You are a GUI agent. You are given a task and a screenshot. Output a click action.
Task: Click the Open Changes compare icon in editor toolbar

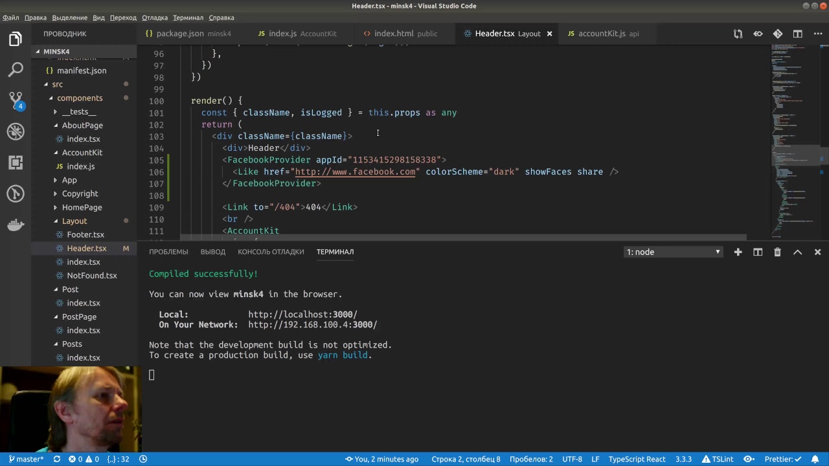coord(738,34)
